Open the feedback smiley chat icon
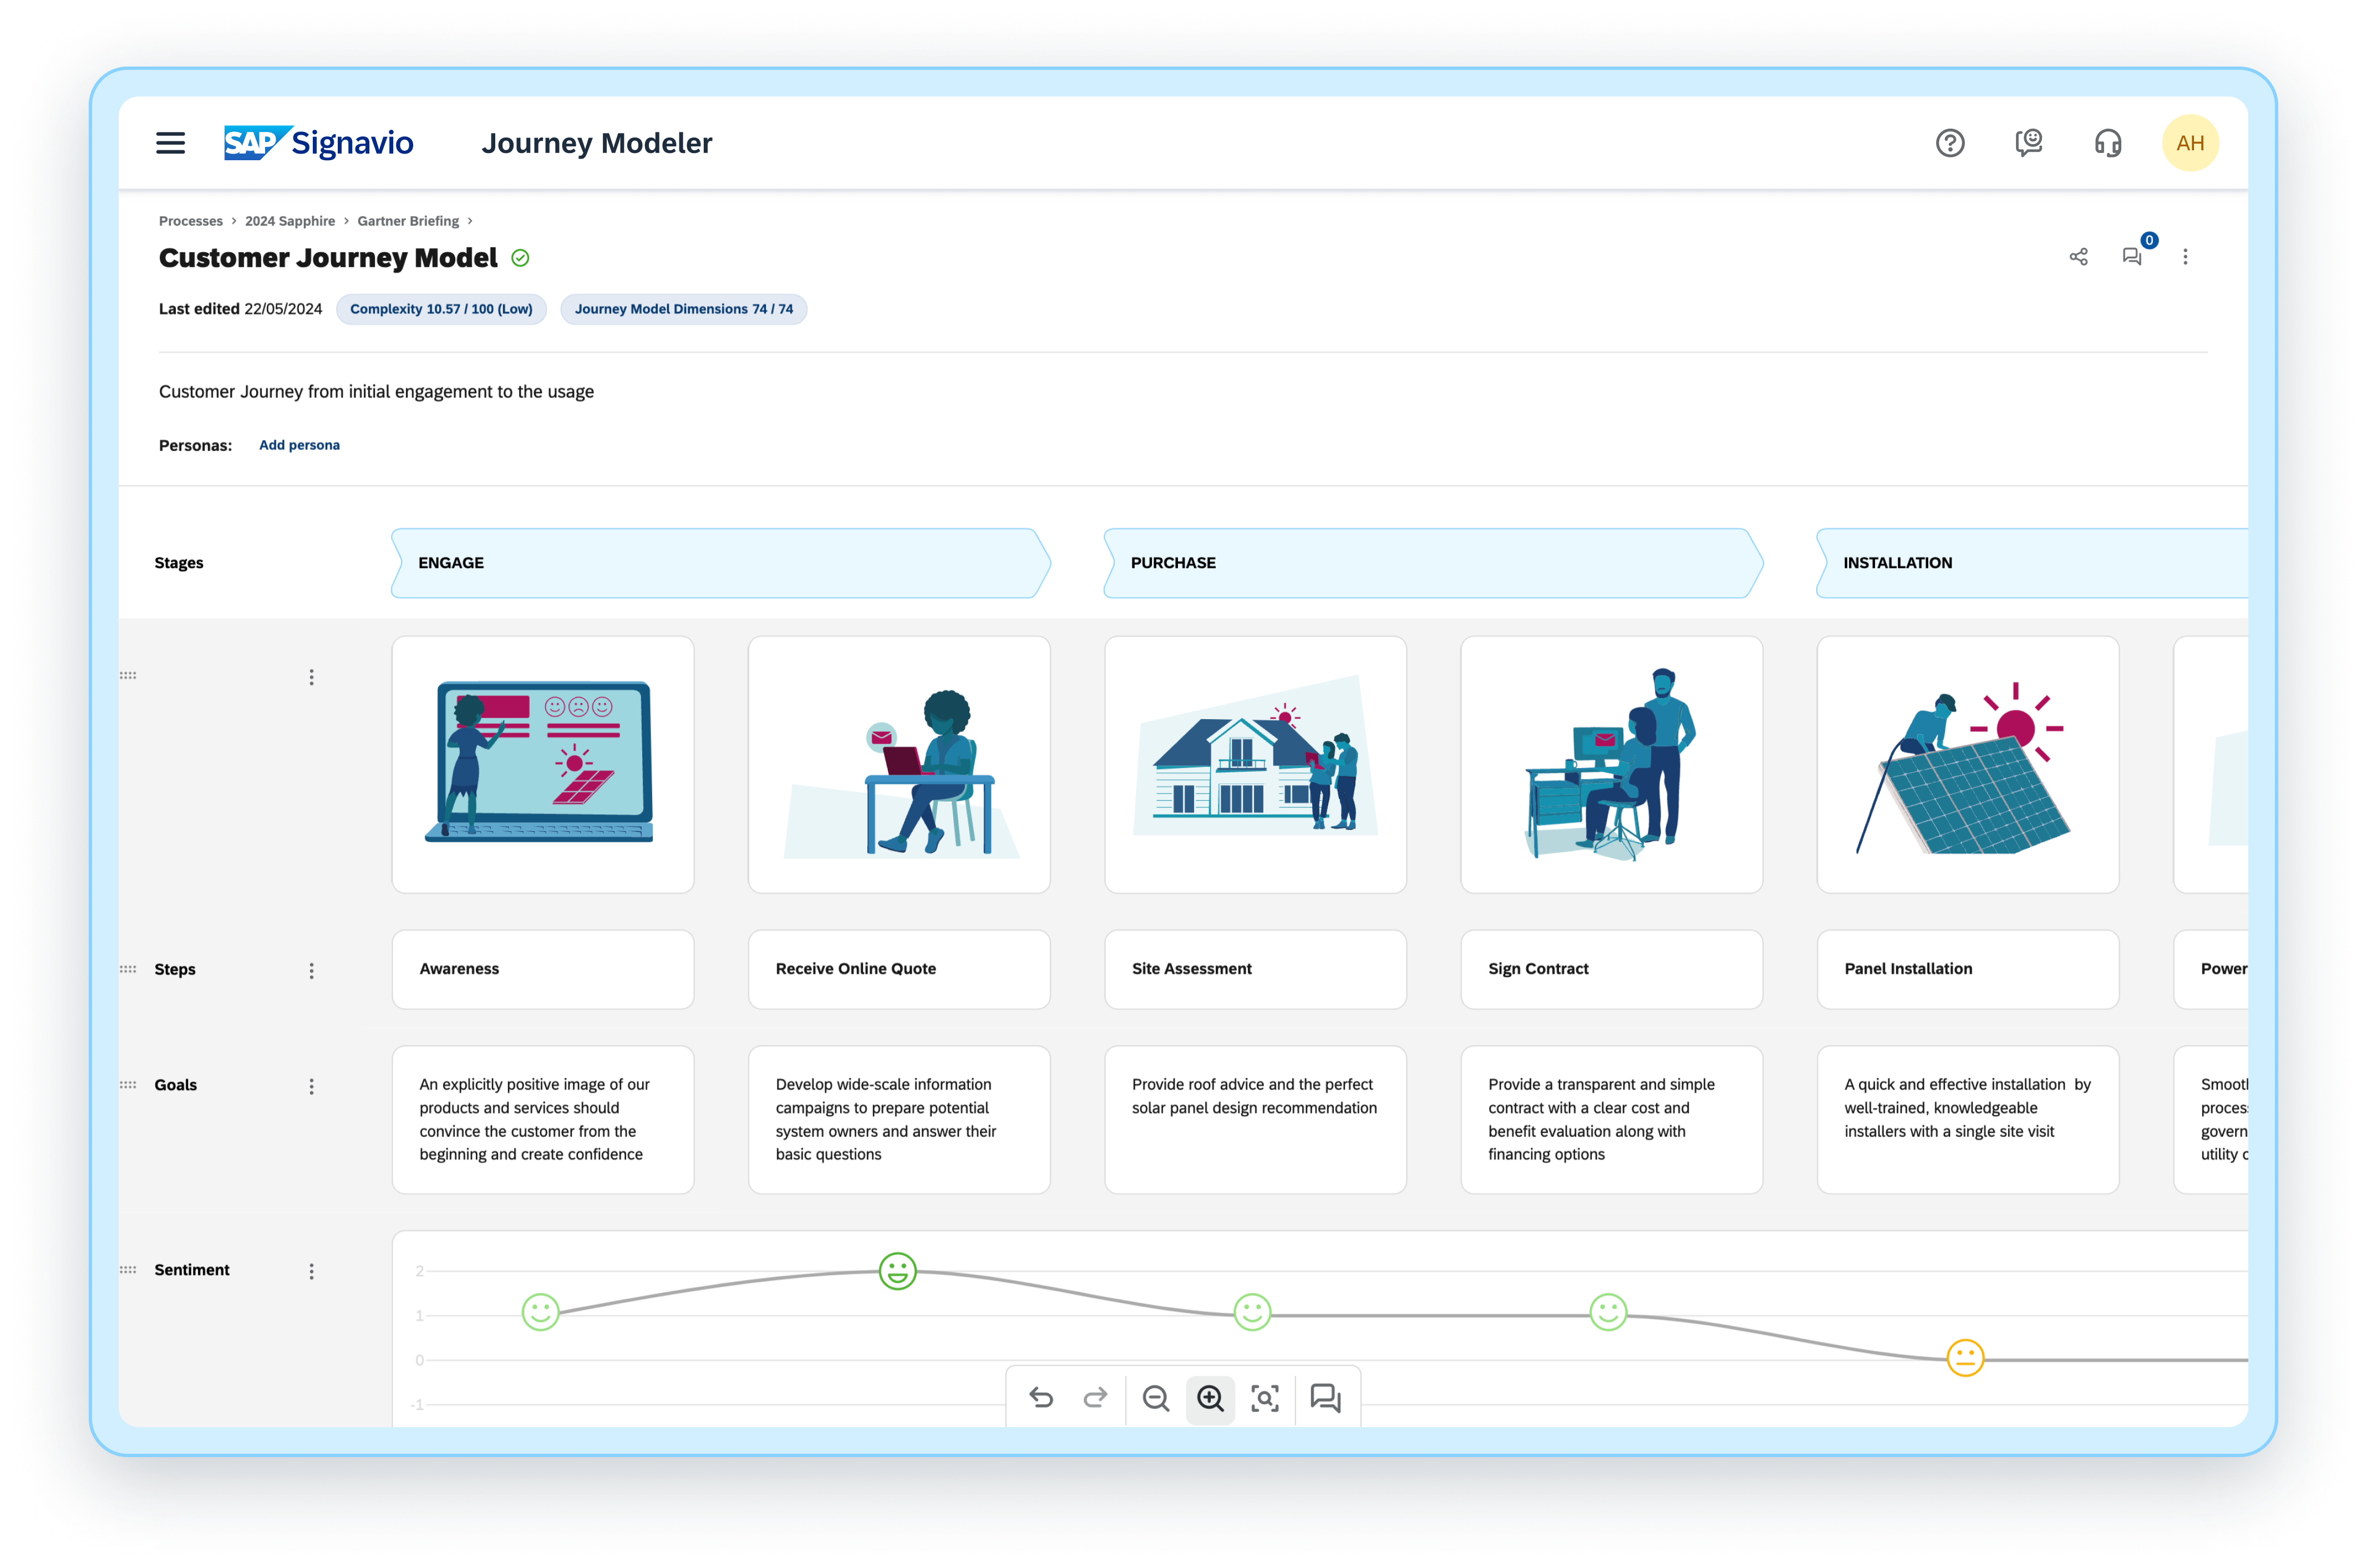2367x1568 pixels. coord(2029,143)
